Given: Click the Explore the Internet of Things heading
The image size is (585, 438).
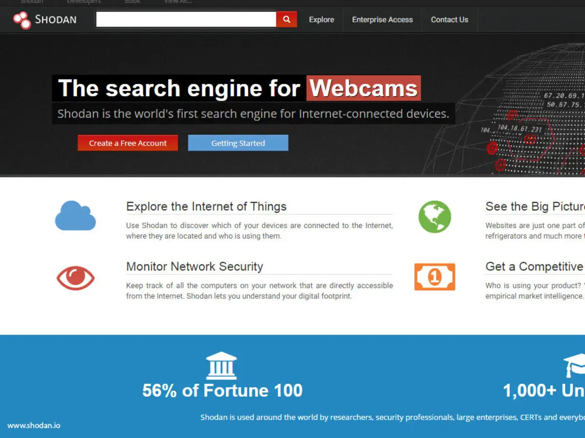Looking at the screenshot, I should pyautogui.click(x=206, y=207).
